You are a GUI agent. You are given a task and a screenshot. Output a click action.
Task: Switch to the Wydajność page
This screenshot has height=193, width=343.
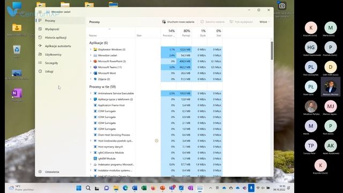tap(61, 29)
